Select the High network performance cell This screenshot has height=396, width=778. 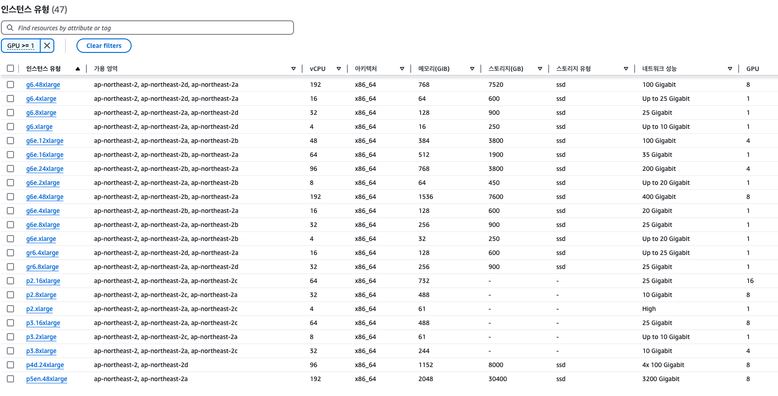pos(649,309)
